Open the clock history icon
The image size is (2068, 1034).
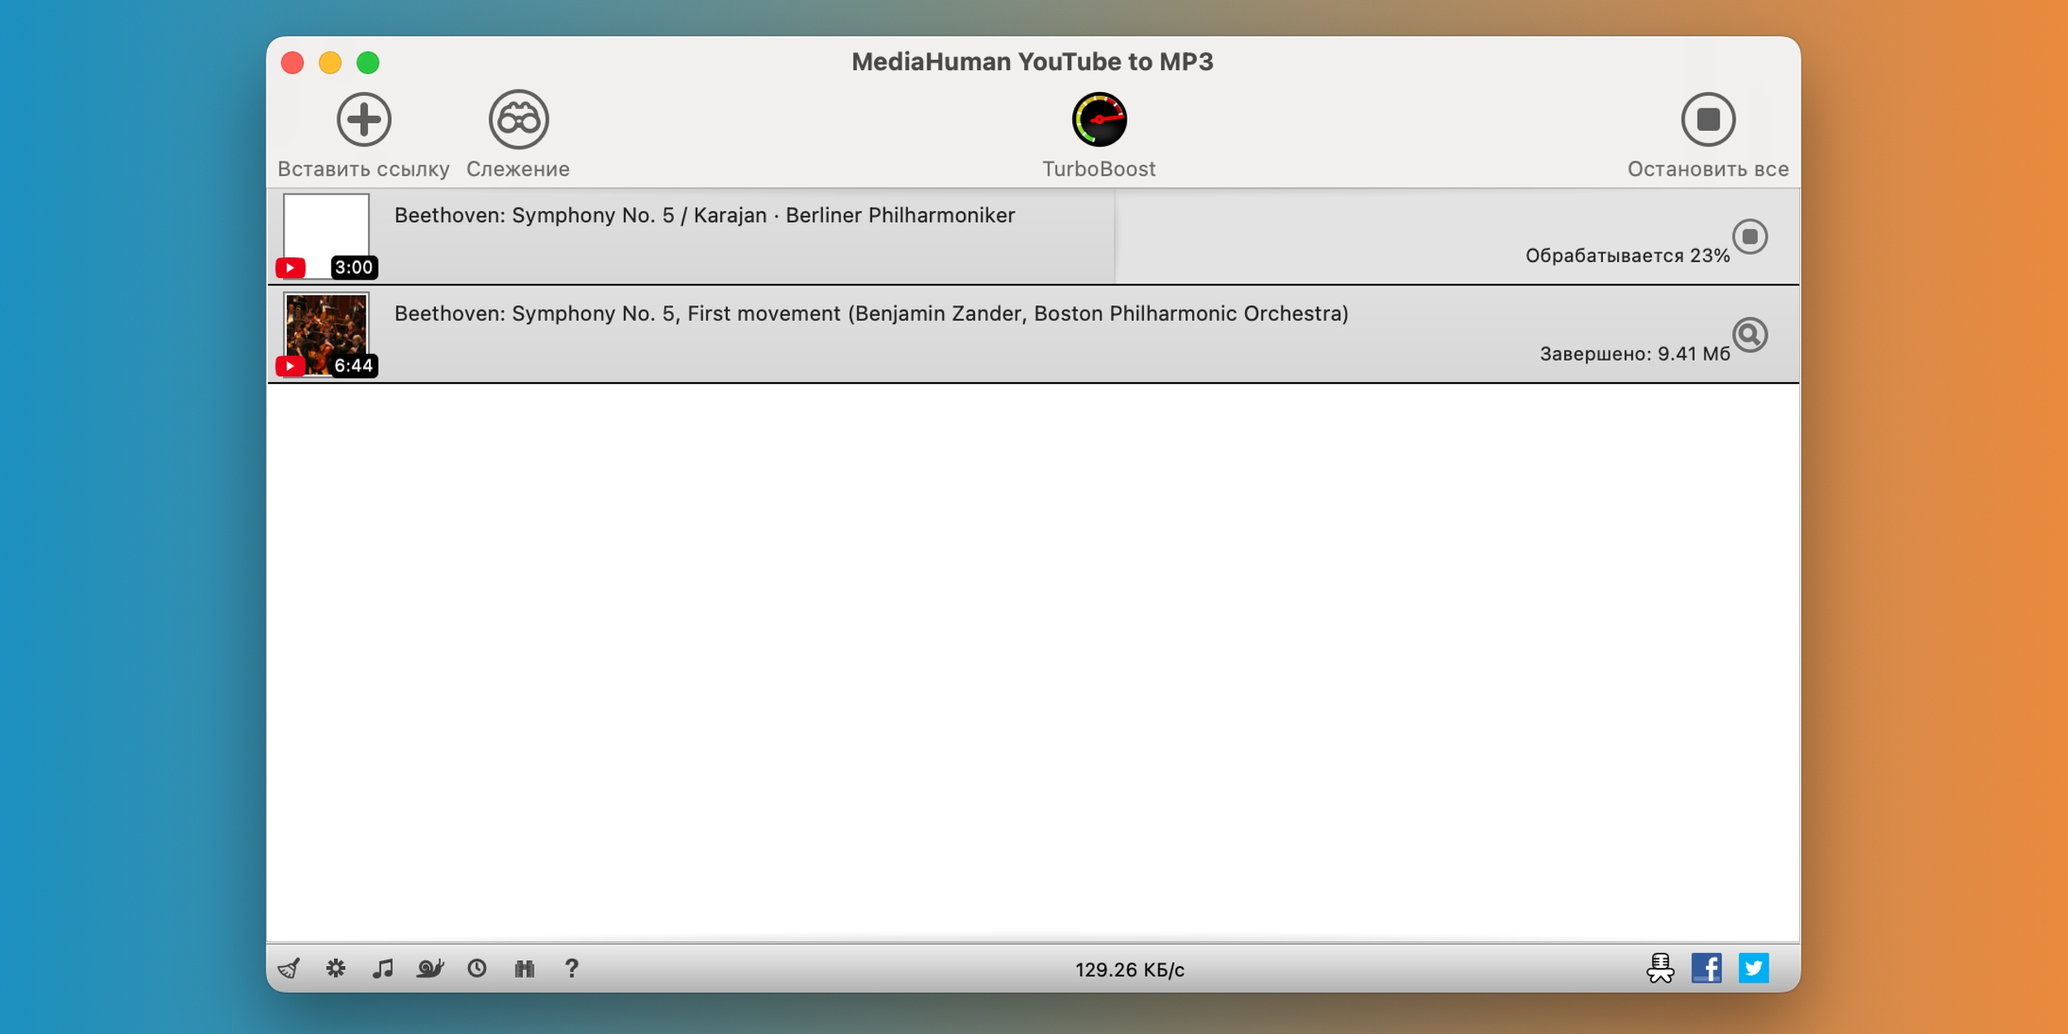click(x=476, y=968)
